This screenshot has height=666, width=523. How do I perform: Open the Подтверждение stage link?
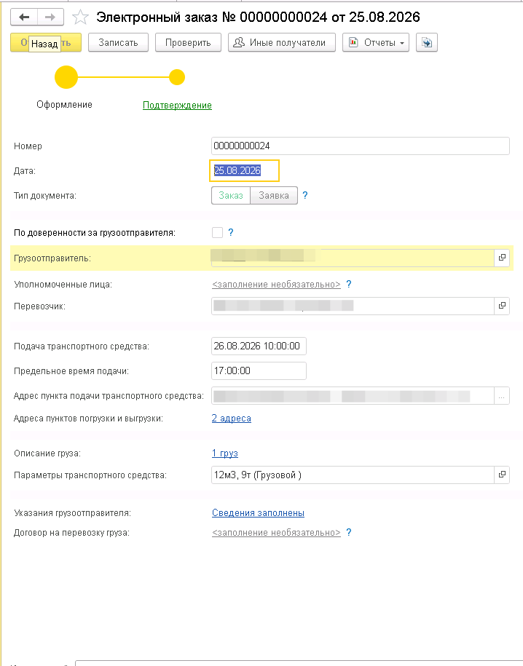click(x=177, y=105)
